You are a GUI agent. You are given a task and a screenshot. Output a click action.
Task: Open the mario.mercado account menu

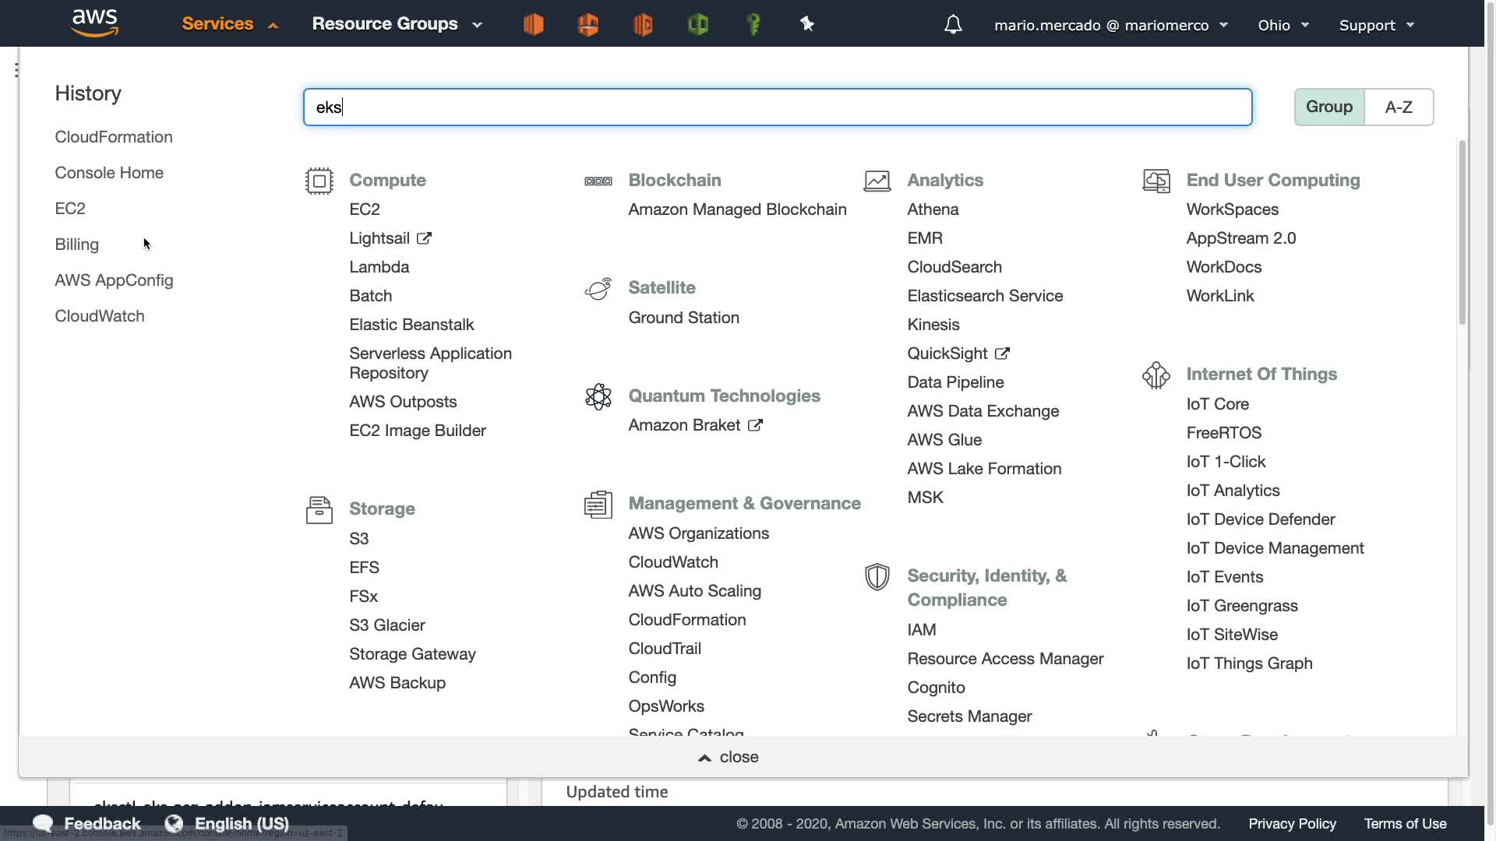coord(1110,25)
